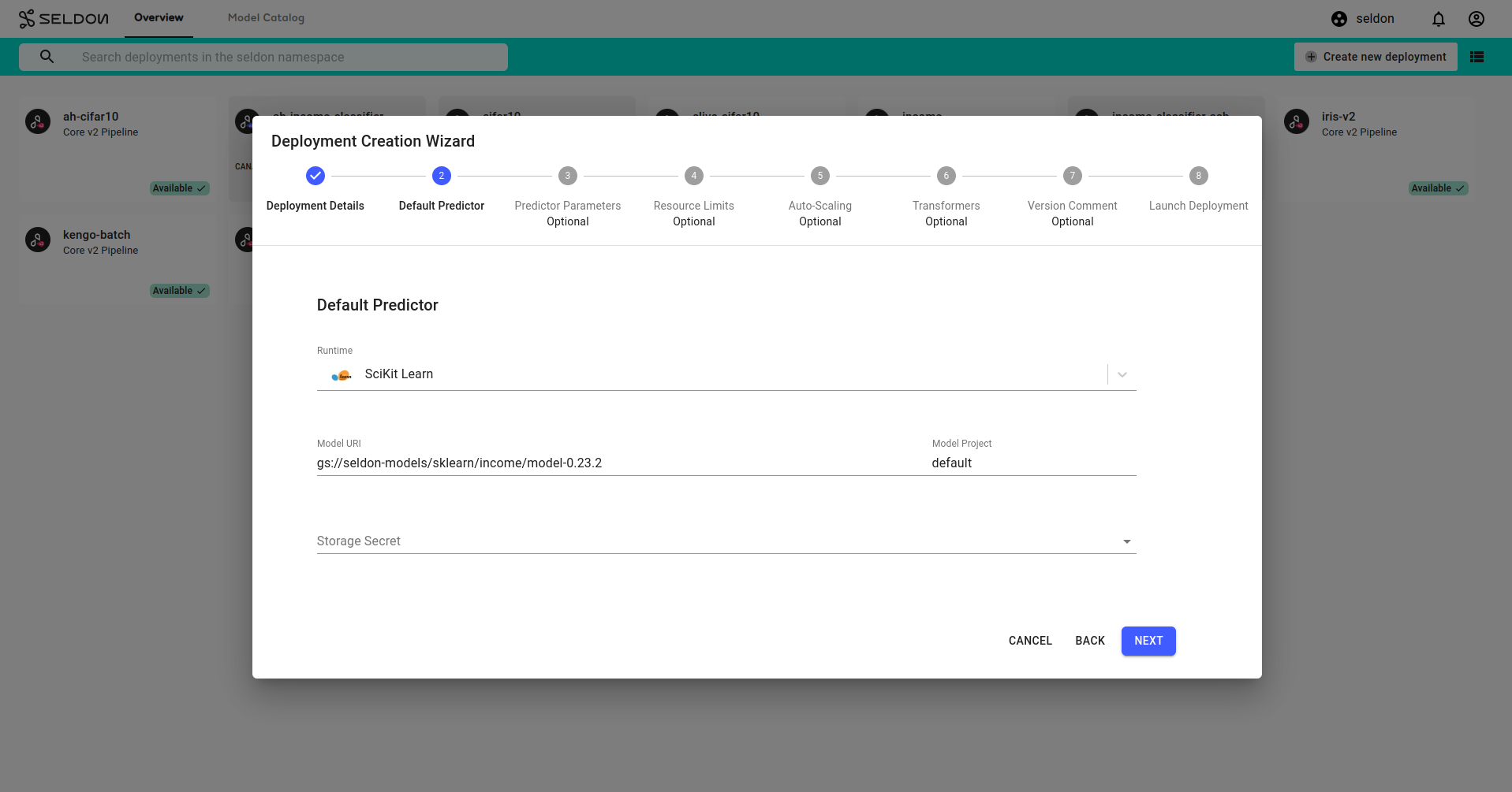Click the Deployment Creation Wizard title
1512x792 pixels.
(x=373, y=141)
